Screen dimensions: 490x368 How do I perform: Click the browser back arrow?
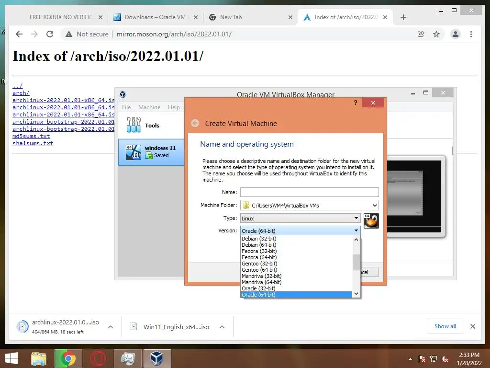(x=19, y=34)
